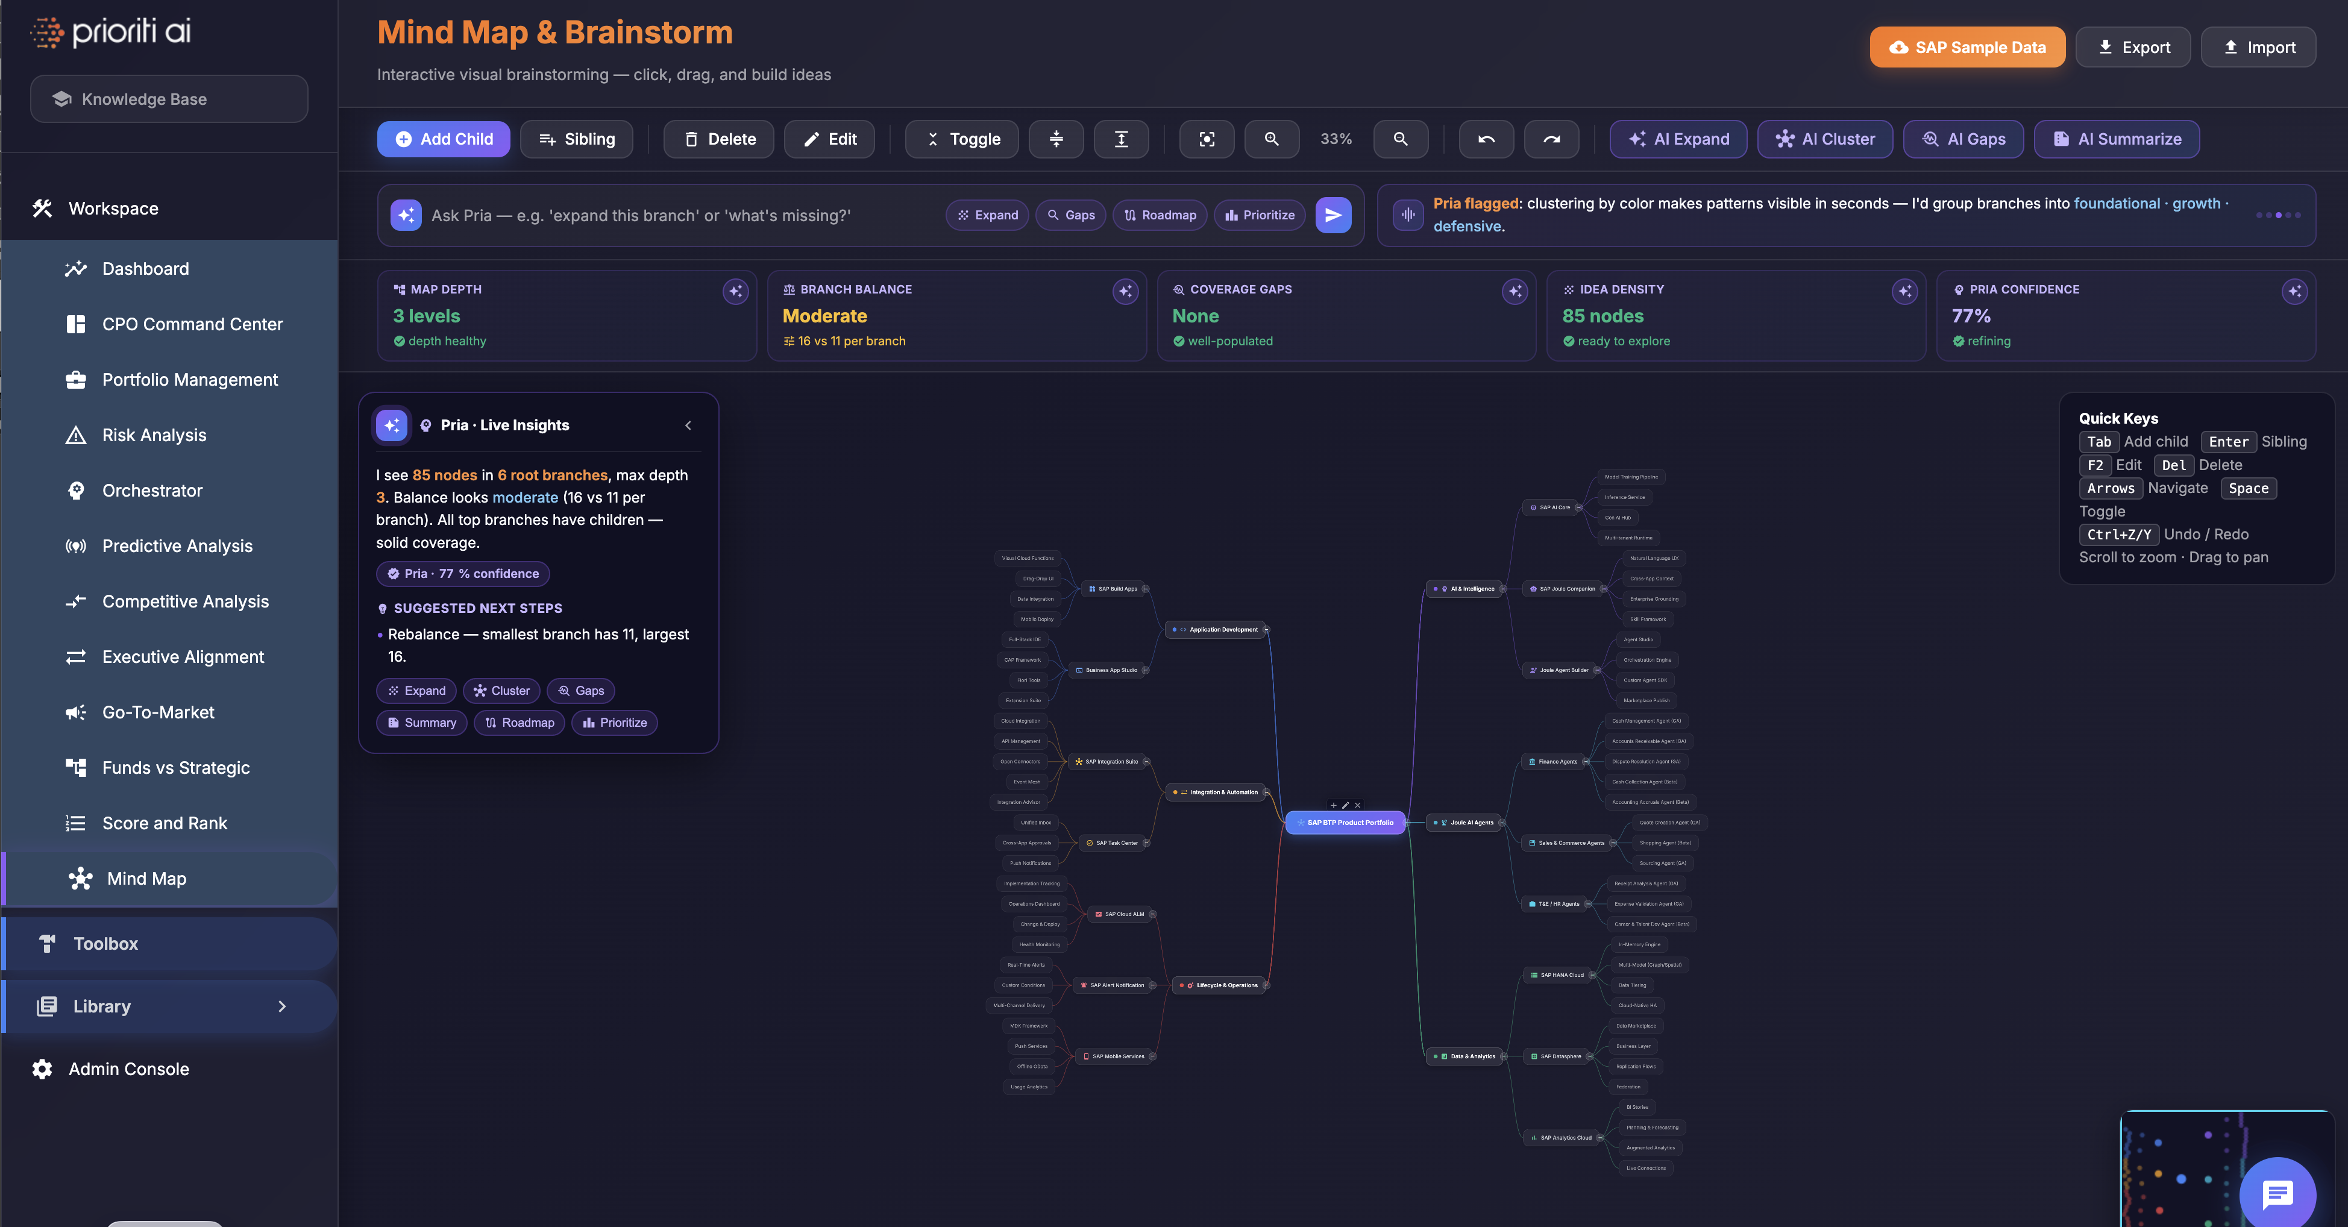Collapse the SAP HANA Cloud node
This screenshot has height=1227, width=2348.
click(1592, 976)
